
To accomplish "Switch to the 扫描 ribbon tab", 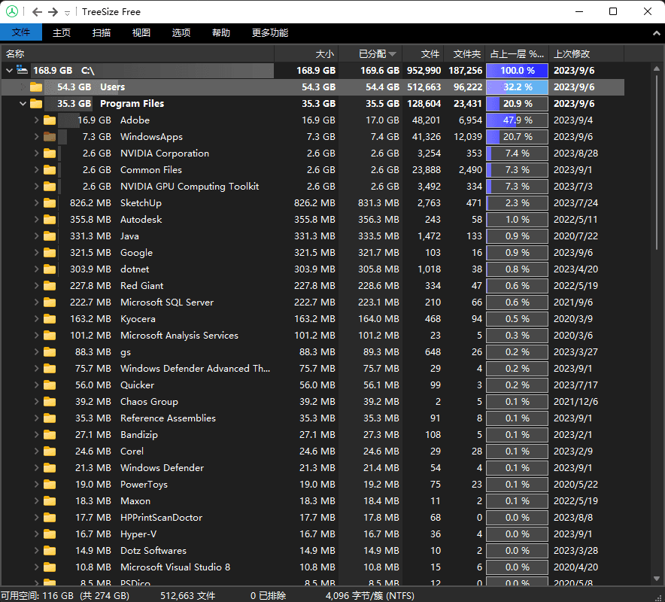I will (102, 32).
